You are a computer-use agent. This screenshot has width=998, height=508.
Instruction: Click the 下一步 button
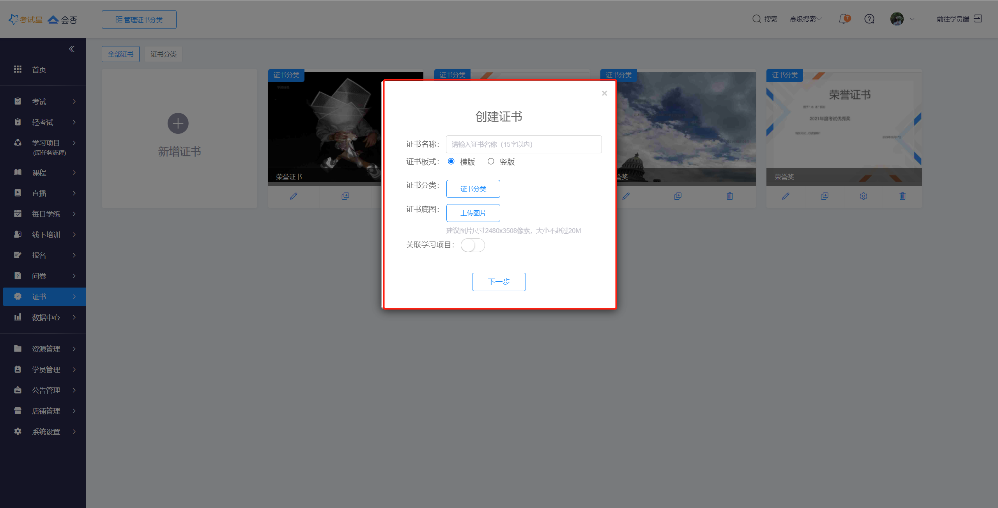click(499, 282)
